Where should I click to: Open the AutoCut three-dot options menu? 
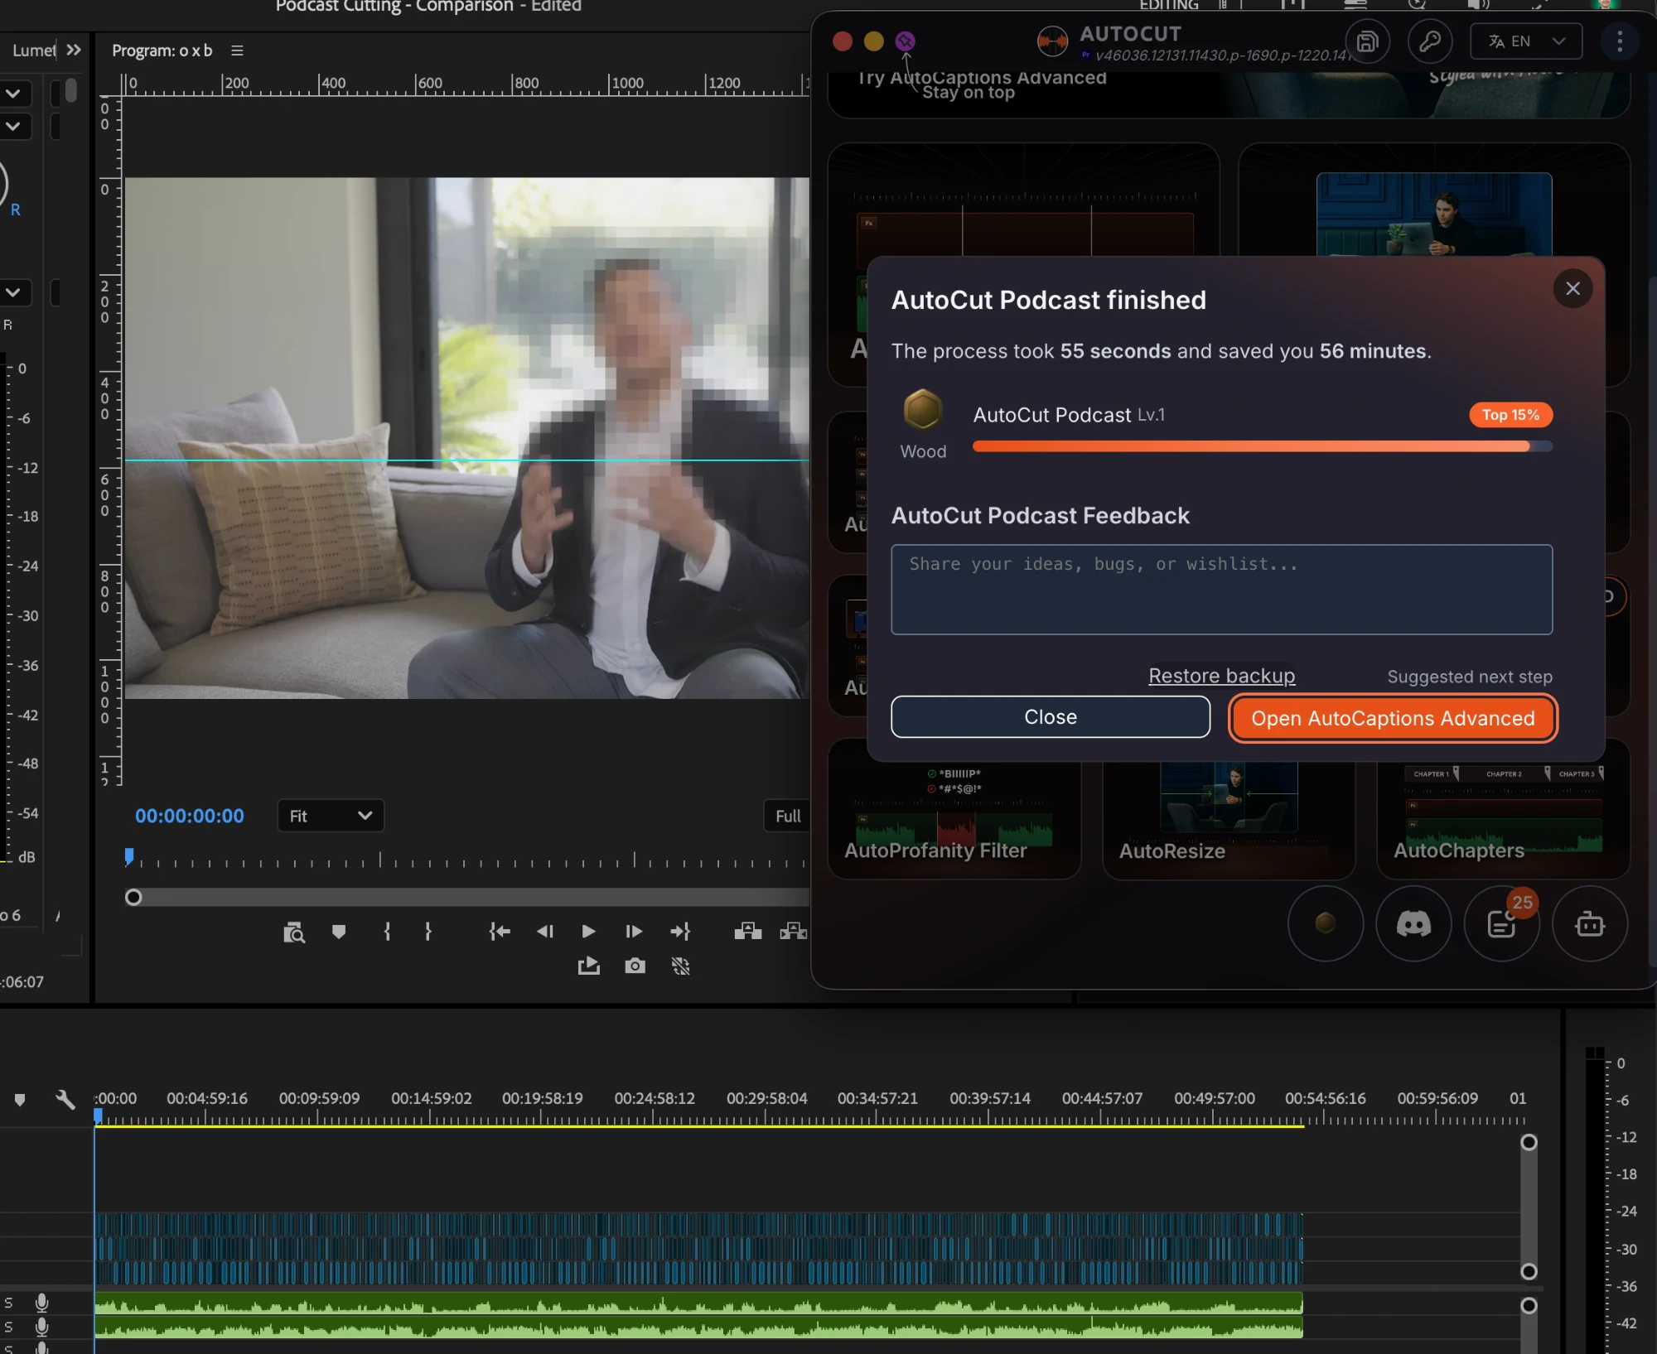tap(1620, 41)
